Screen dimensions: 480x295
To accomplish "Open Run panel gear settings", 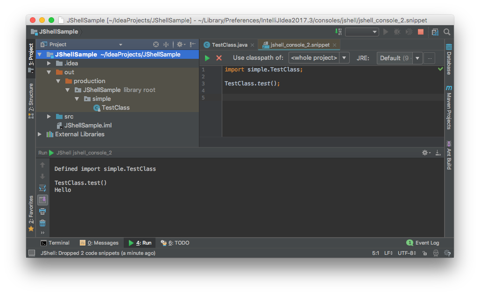I will [x=426, y=152].
